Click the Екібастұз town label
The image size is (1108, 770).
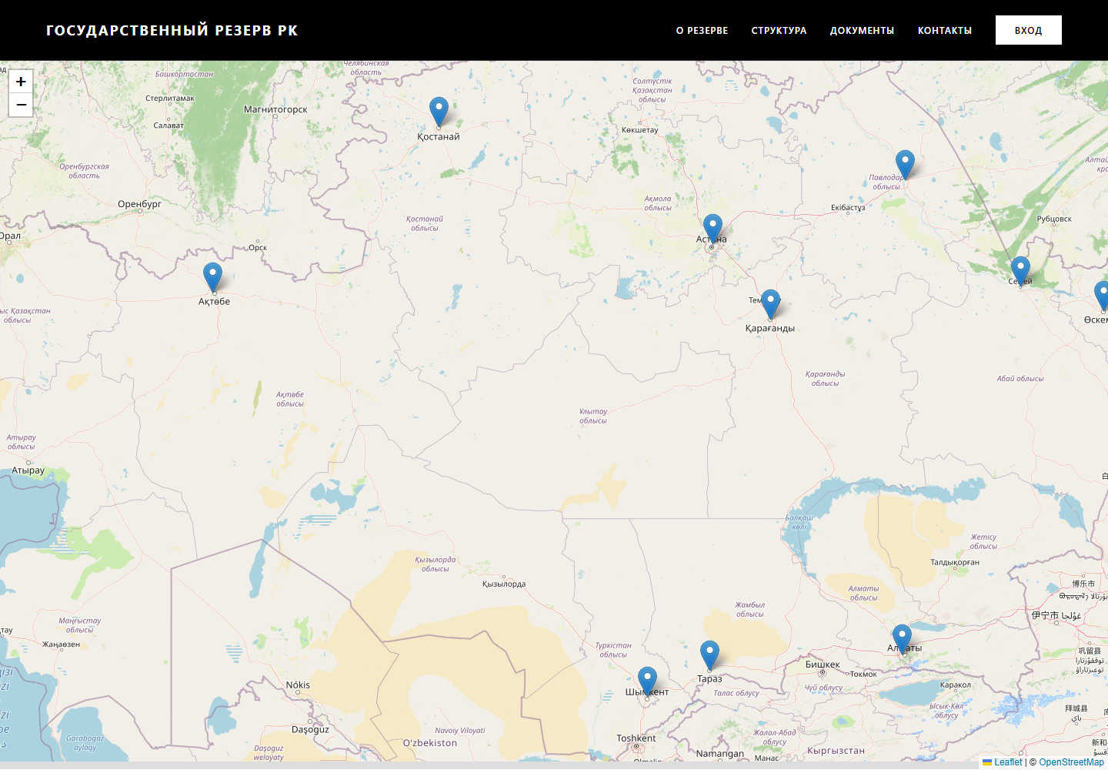tap(848, 208)
